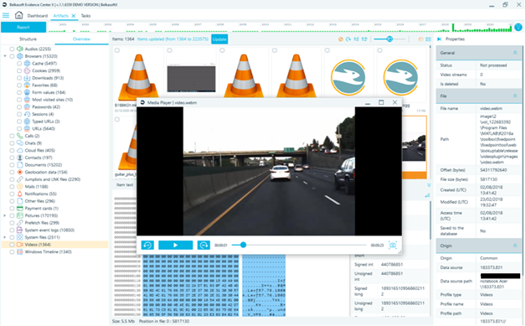526x326 pixels.
Task: Select the first video thumbnail checkbox
Action: 117,50
